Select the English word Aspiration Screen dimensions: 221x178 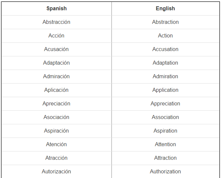click(x=165, y=131)
